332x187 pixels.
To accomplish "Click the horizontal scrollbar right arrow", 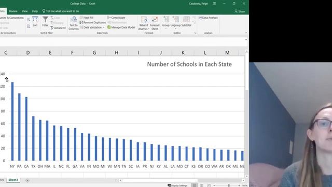I will tap(243, 180).
